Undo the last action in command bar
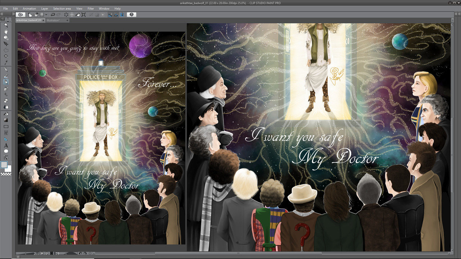 (x=53, y=15)
